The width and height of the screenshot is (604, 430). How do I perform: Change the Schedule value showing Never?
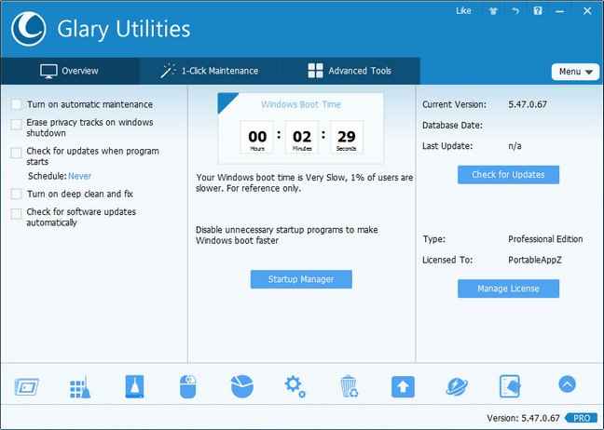pos(79,175)
